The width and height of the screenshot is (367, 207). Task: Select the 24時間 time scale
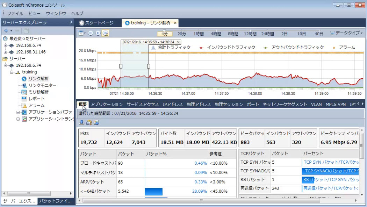tap(267, 34)
